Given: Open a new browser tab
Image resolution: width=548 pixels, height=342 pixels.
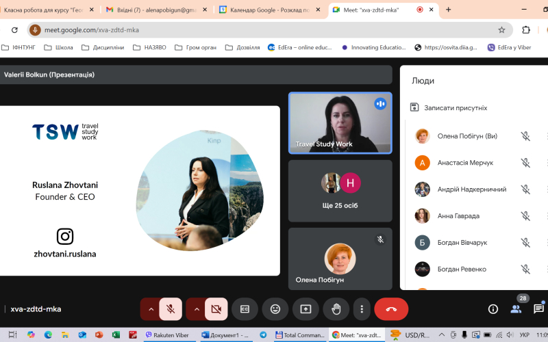Looking at the screenshot, I should [x=449, y=10].
